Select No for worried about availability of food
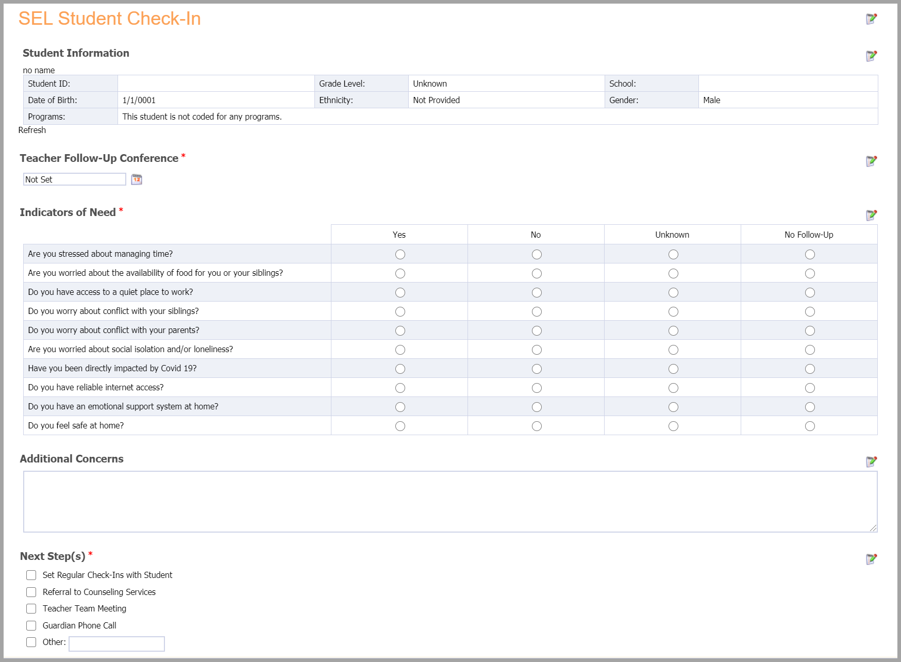The width and height of the screenshot is (901, 662). coord(537,273)
